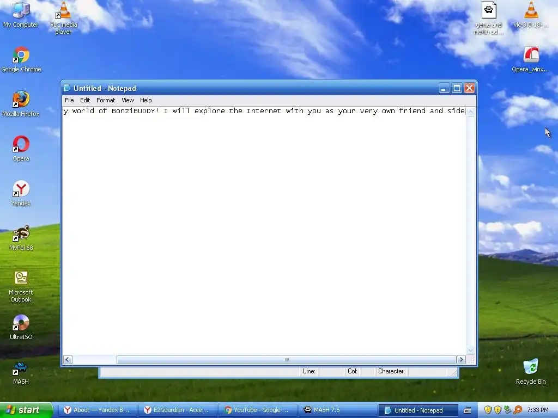Open the Notepad View menu
Screen dimensions: 558x418
[128, 100]
